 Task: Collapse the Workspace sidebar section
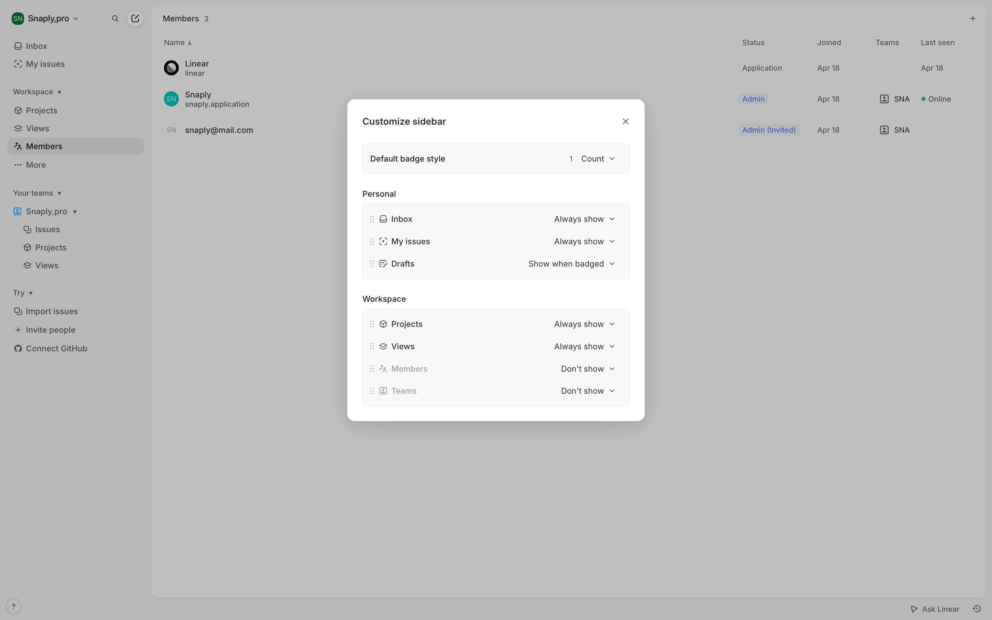click(x=37, y=92)
